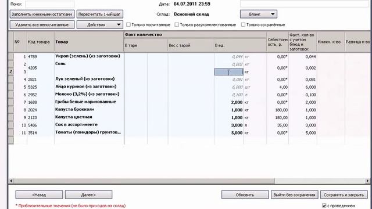Open the 'Действия' dropdown button
Screen dimensions: 372x209
(x=99, y=24)
